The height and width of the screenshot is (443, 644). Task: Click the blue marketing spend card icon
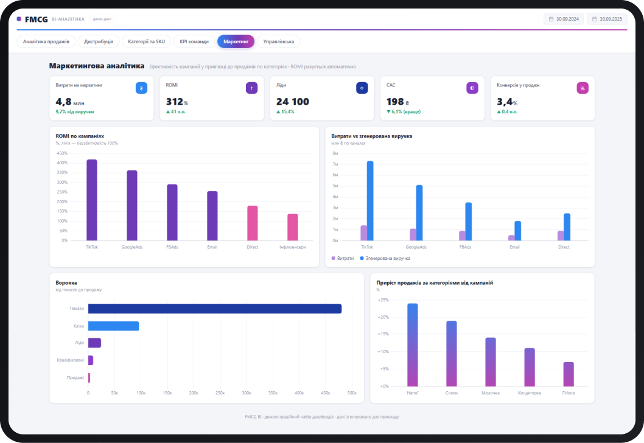(x=141, y=88)
